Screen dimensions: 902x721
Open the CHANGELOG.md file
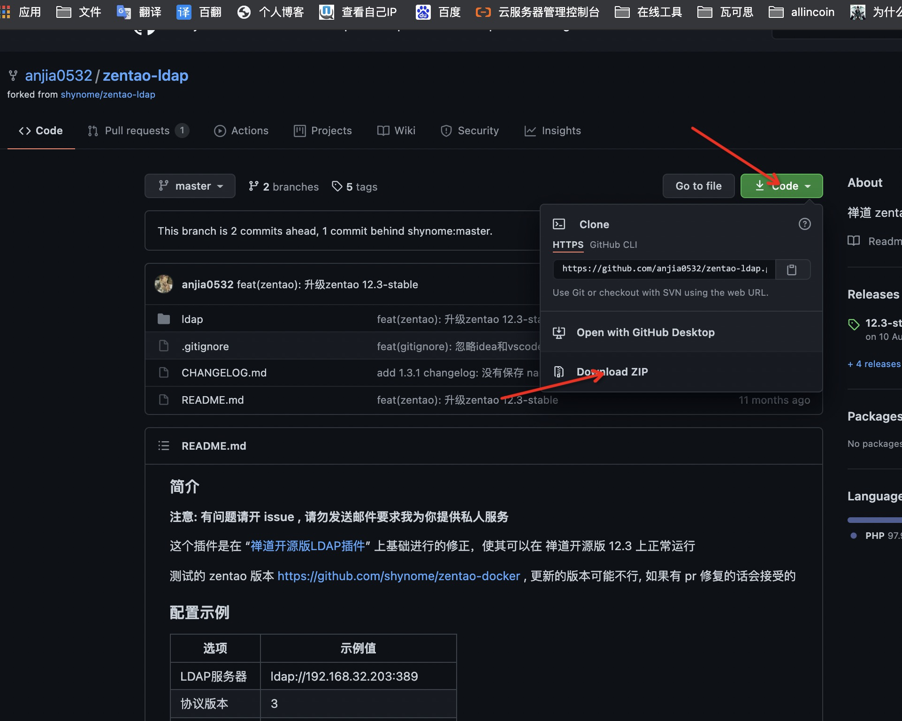(224, 373)
